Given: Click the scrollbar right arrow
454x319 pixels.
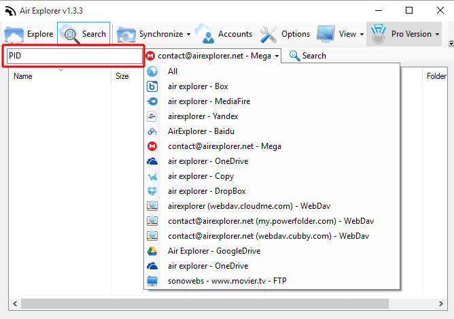Looking at the screenshot, I should click(x=440, y=303).
